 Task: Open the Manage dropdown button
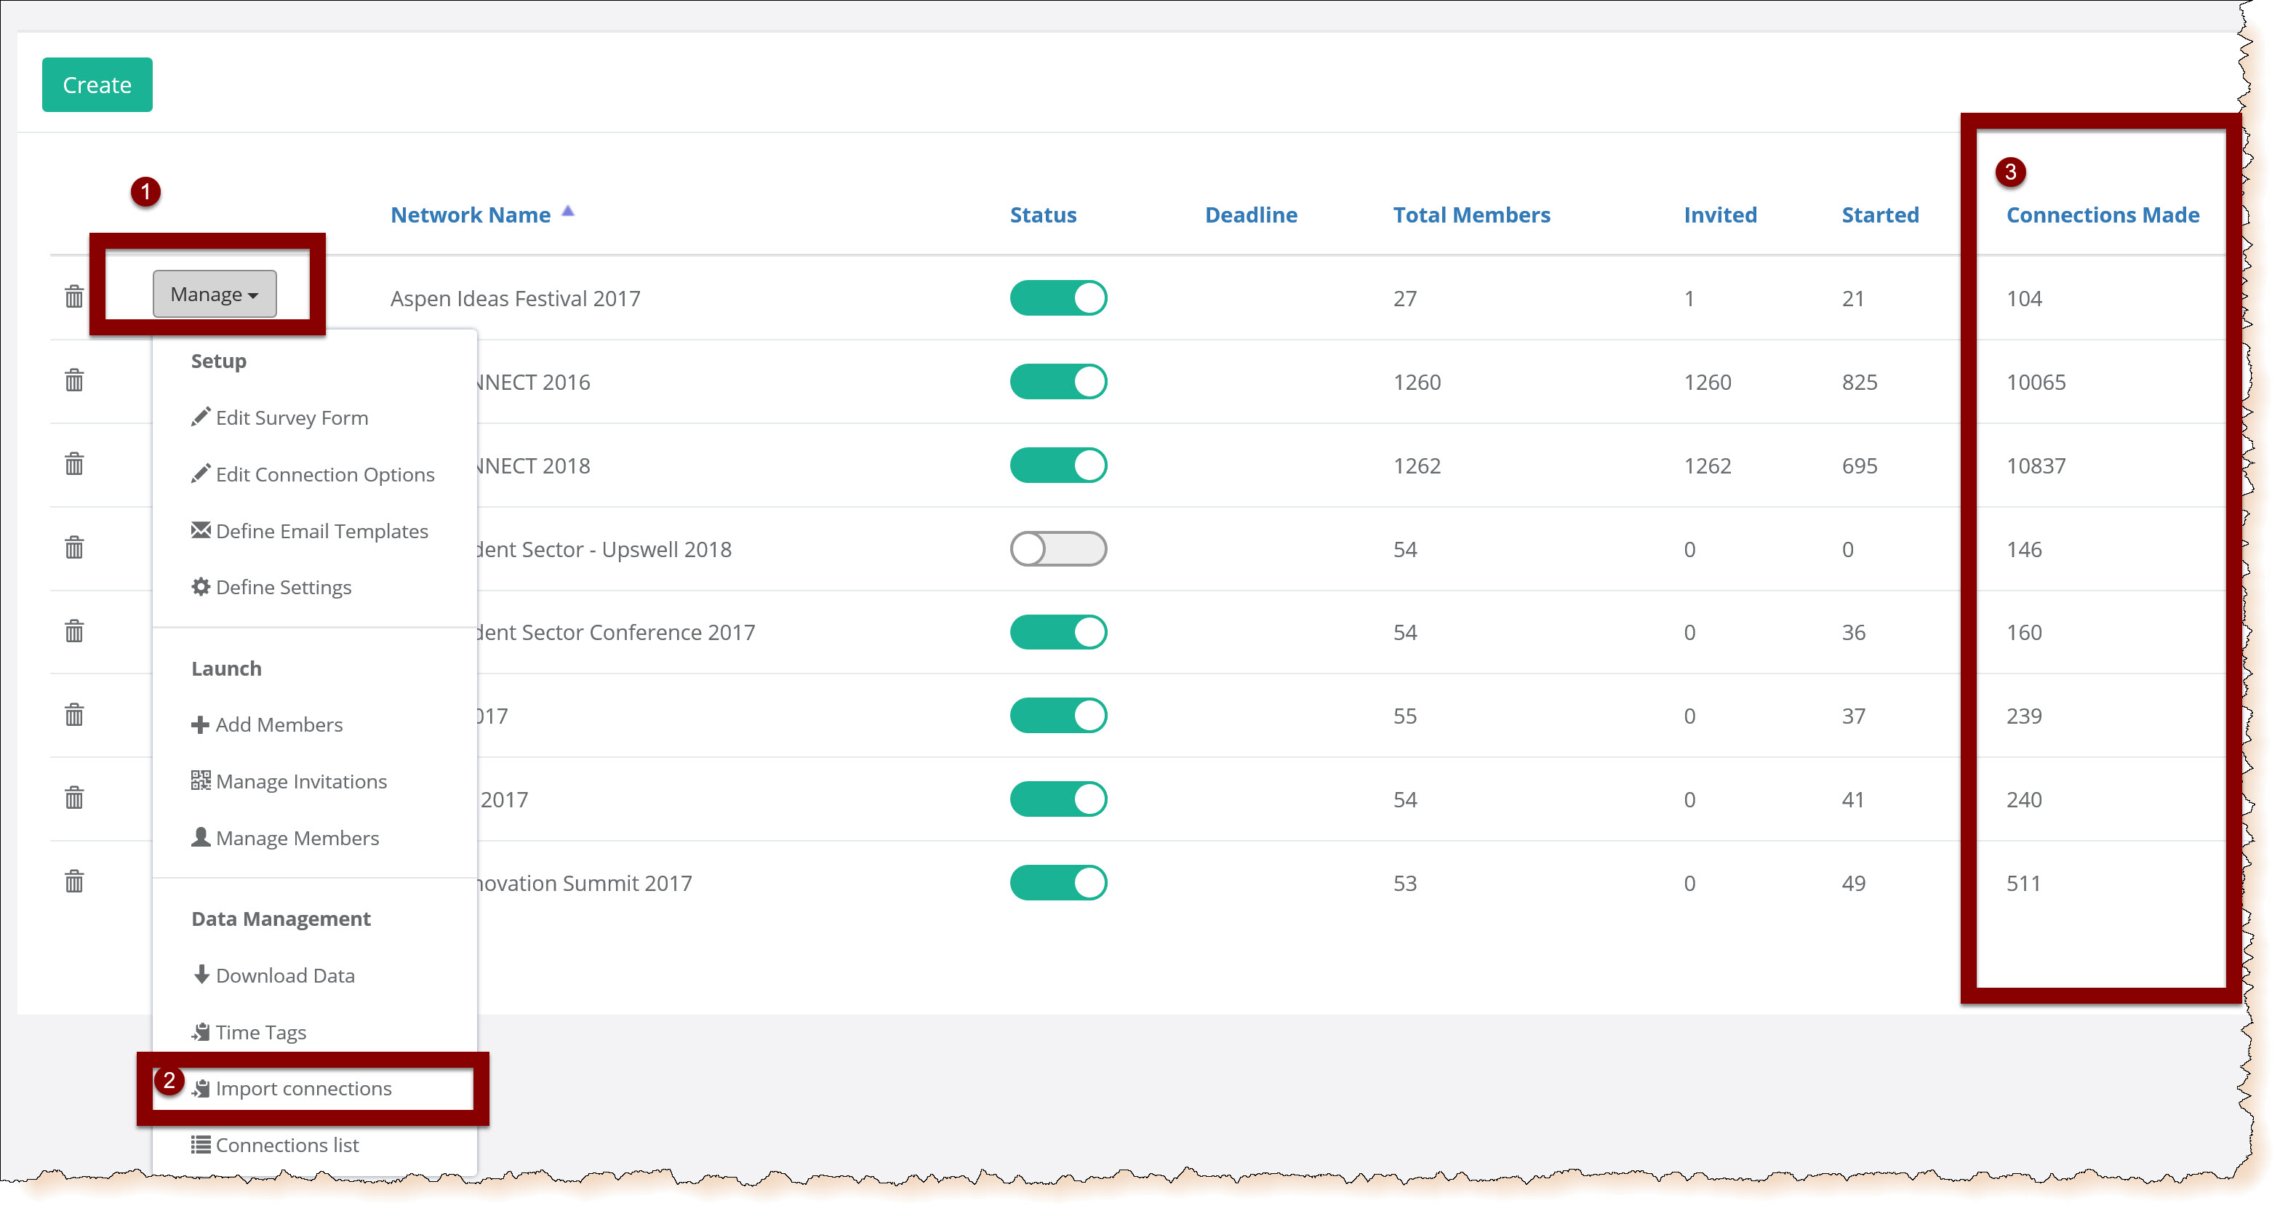pyautogui.click(x=214, y=294)
